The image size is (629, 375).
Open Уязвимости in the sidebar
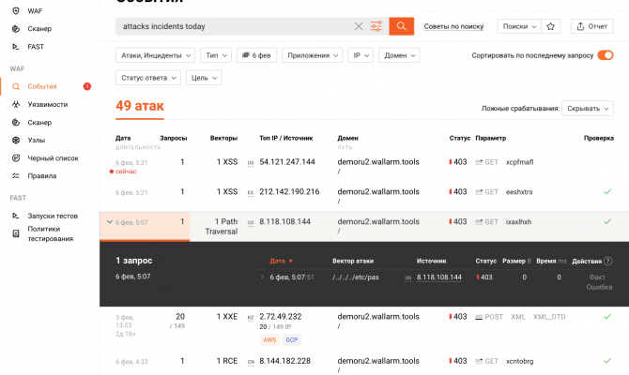pyautogui.click(x=47, y=104)
